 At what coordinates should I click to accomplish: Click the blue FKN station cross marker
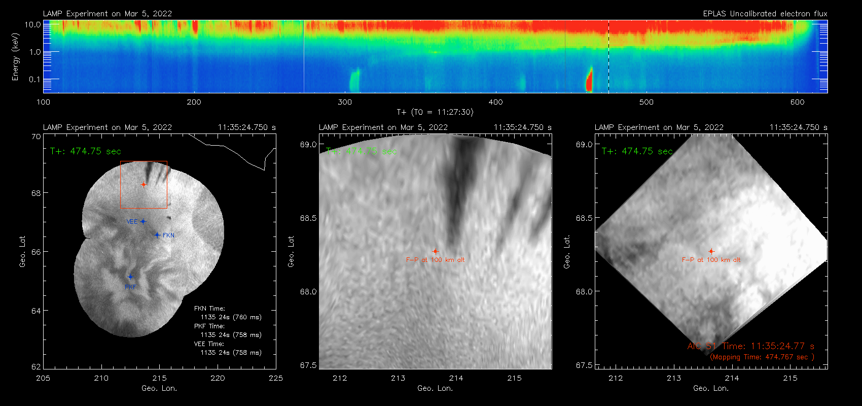[x=158, y=235]
